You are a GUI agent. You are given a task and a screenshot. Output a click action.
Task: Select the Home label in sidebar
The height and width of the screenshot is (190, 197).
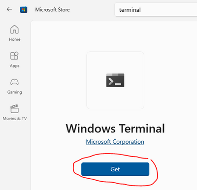tap(15, 39)
